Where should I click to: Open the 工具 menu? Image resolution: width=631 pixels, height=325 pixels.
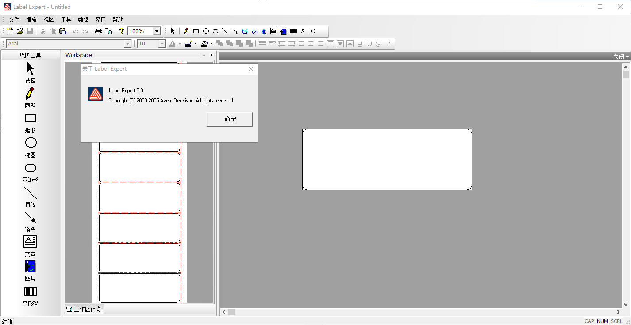(x=66, y=19)
